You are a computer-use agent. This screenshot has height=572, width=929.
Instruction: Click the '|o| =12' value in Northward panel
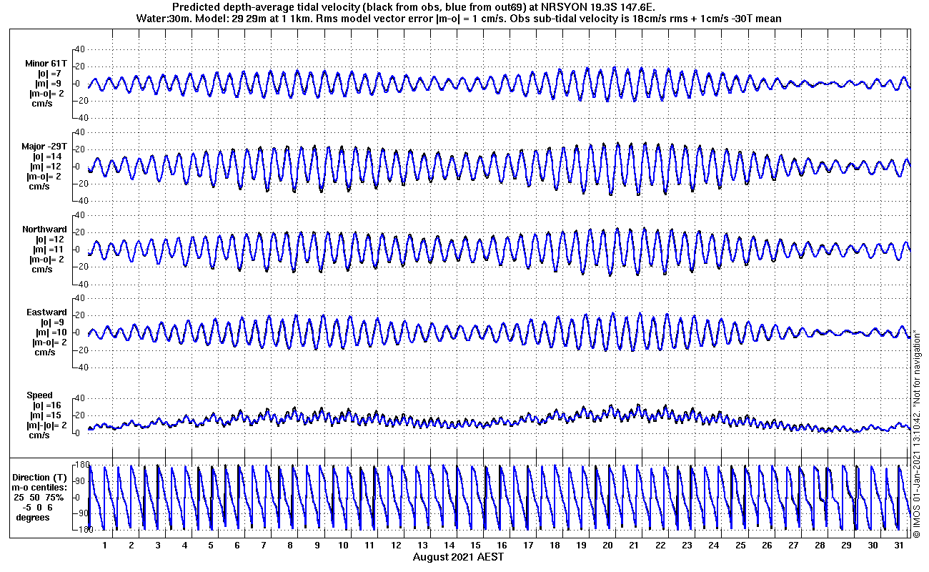click(x=51, y=240)
